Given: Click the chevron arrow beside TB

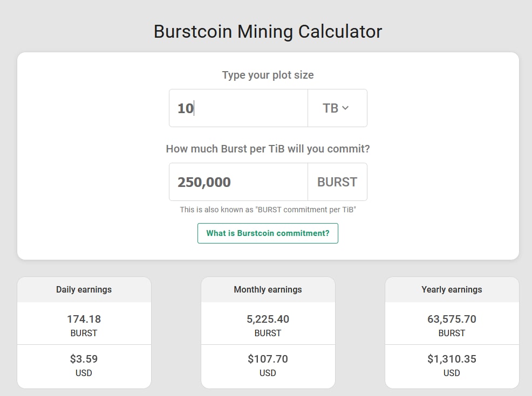Looking at the screenshot, I should coord(345,108).
